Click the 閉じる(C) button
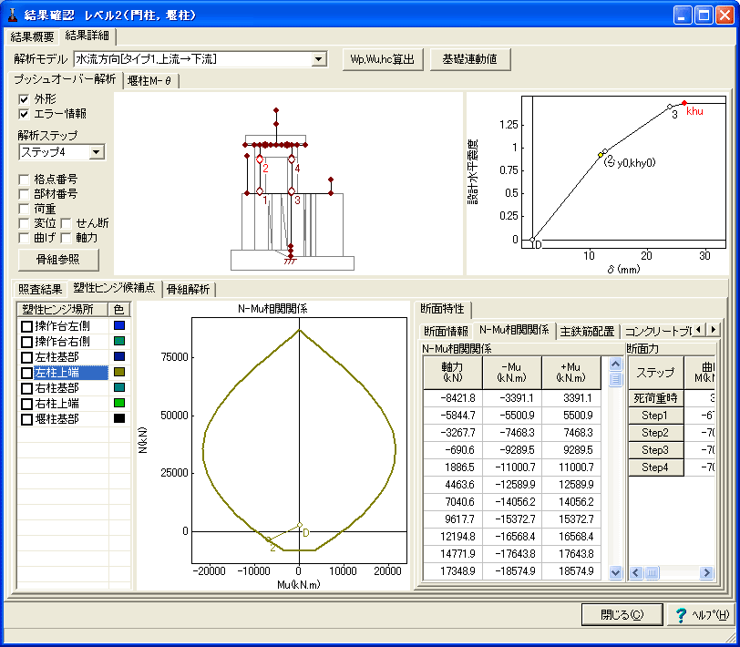 point(622,615)
